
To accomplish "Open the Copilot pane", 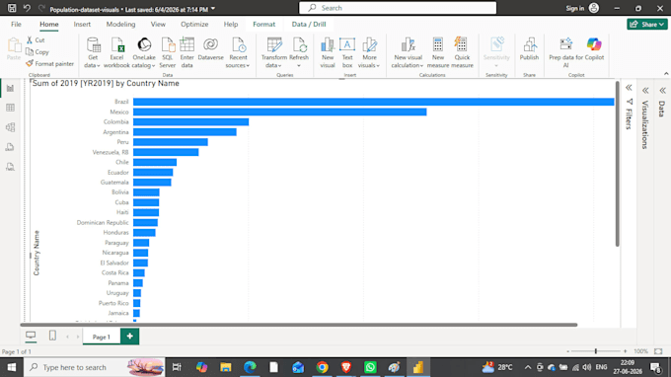I will (x=594, y=48).
